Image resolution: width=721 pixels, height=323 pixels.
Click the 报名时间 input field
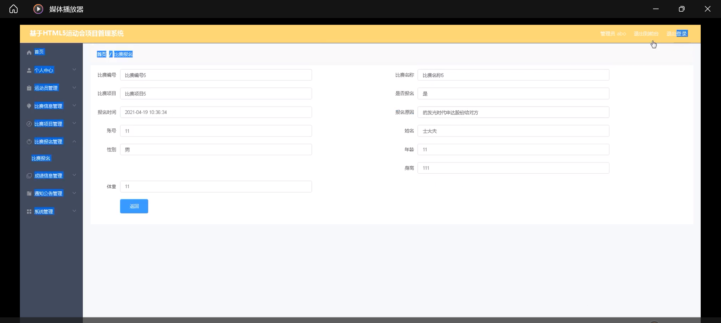tap(216, 112)
